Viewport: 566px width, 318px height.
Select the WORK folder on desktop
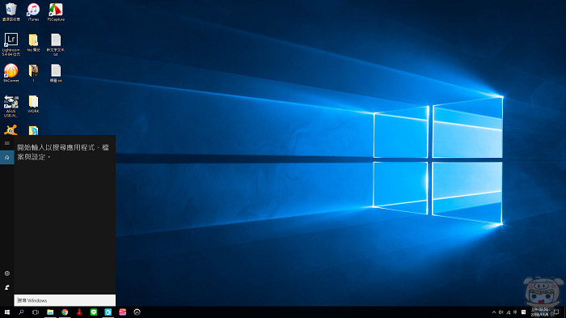coord(33,104)
